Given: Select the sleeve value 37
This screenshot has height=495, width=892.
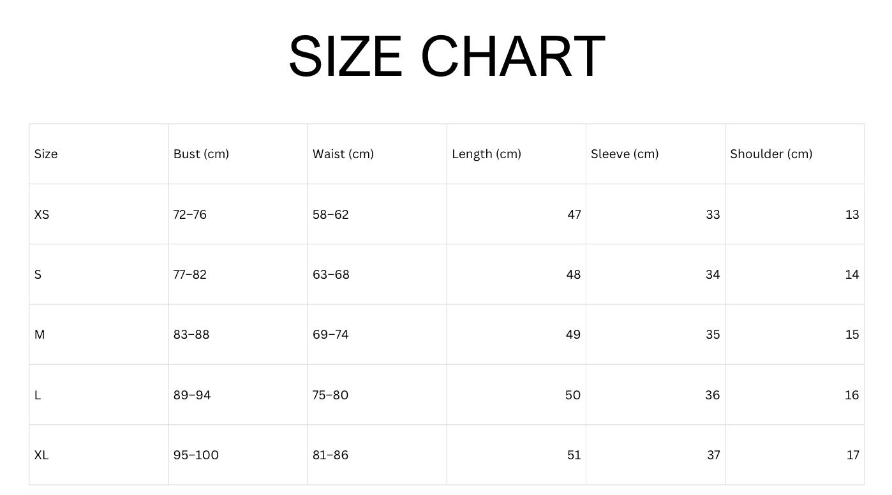Looking at the screenshot, I should point(713,455).
